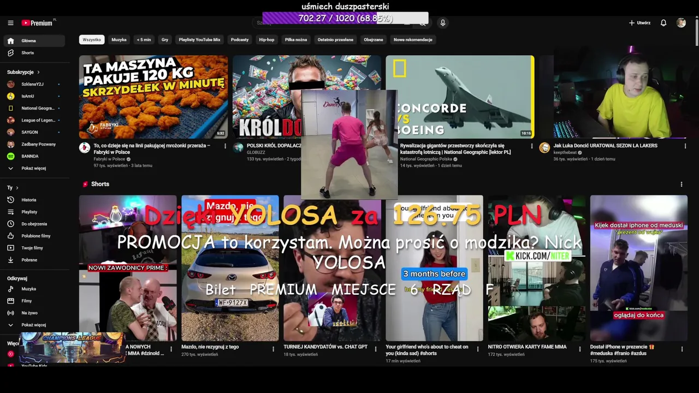Expand subscriptions with Pokaż więcej

coord(34,168)
